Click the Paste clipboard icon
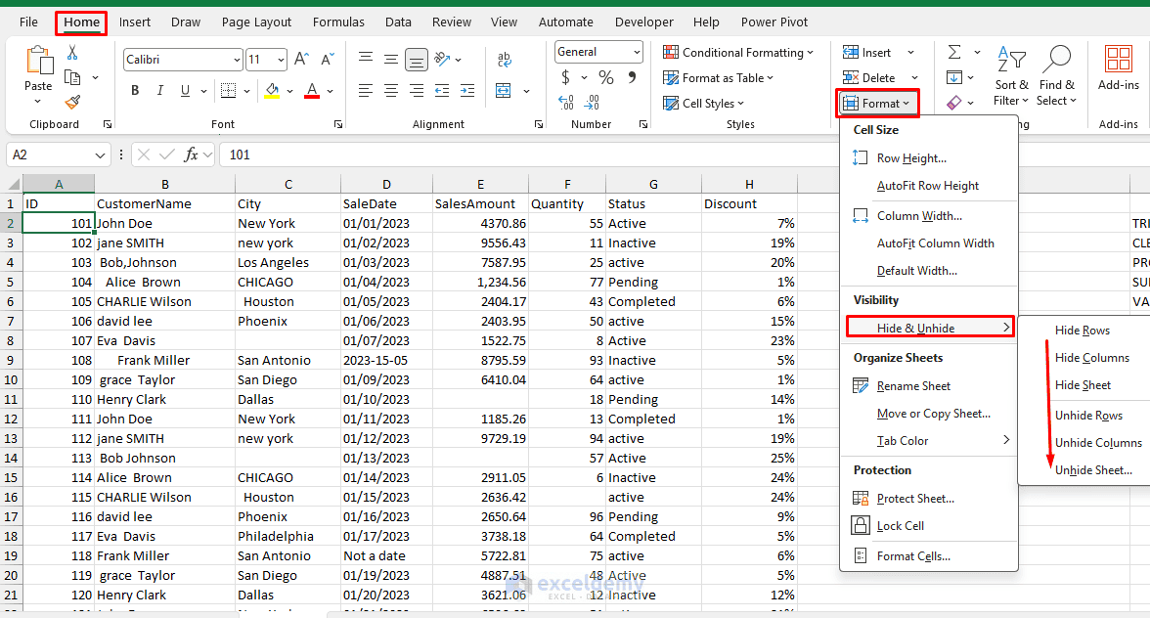Screen dimensions: 1150x618 38,62
